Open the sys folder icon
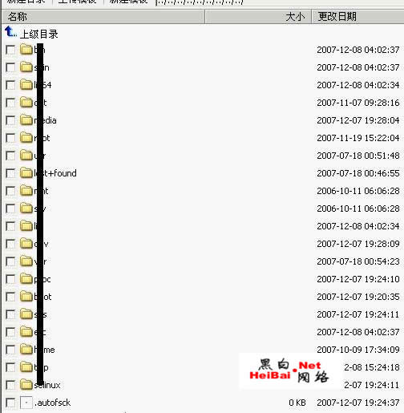The height and width of the screenshot is (413, 404). pyautogui.click(x=26, y=314)
